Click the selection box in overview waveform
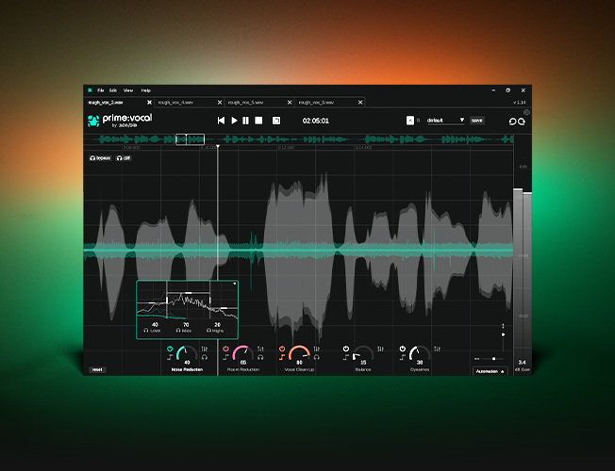The width and height of the screenshot is (615, 471). click(x=190, y=139)
